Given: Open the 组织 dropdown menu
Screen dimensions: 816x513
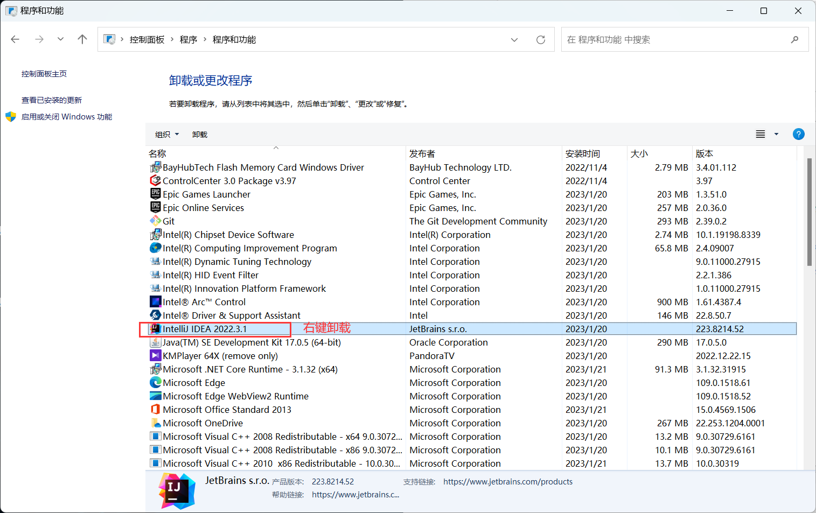Looking at the screenshot, I should [167, 135].
